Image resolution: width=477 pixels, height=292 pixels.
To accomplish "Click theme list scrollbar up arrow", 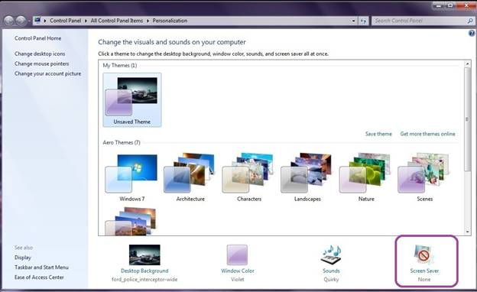I will (468, 64).
